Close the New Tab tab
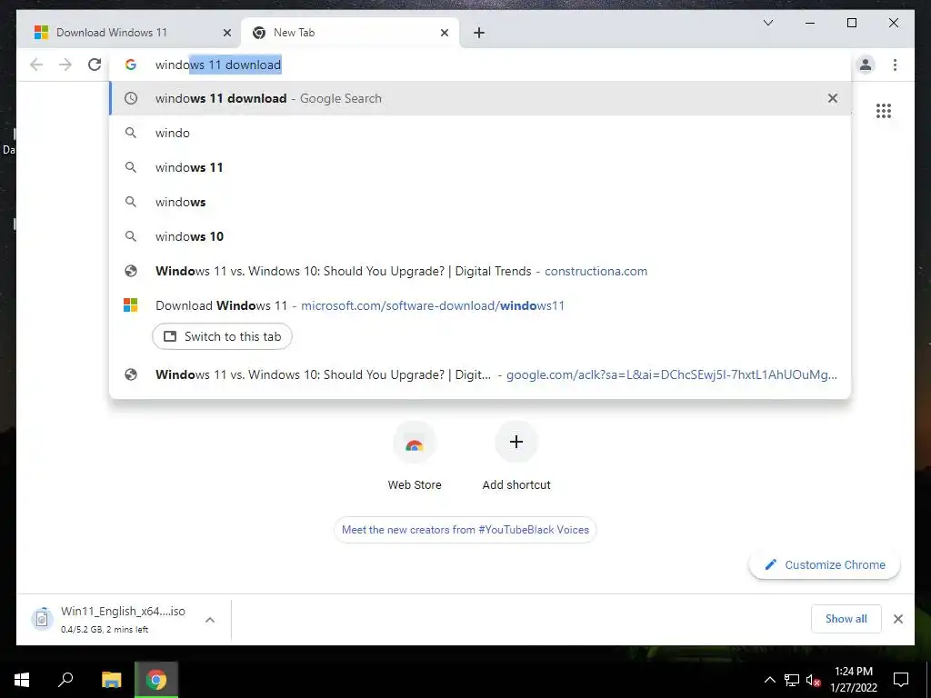This screenshot has width=931, height=698. tap(444, 33)
